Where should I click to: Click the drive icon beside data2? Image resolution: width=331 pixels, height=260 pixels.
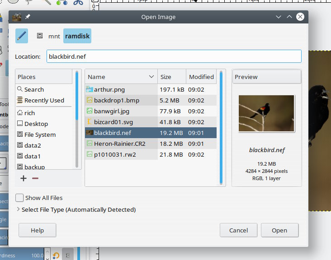(x=19, y=145)
